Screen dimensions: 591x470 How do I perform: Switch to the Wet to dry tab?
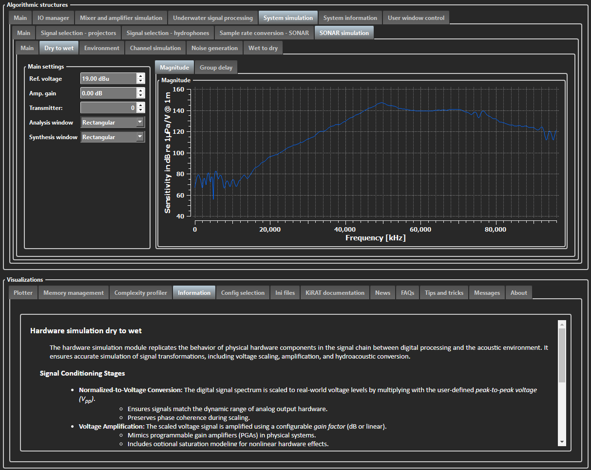[x=263, y=48]
